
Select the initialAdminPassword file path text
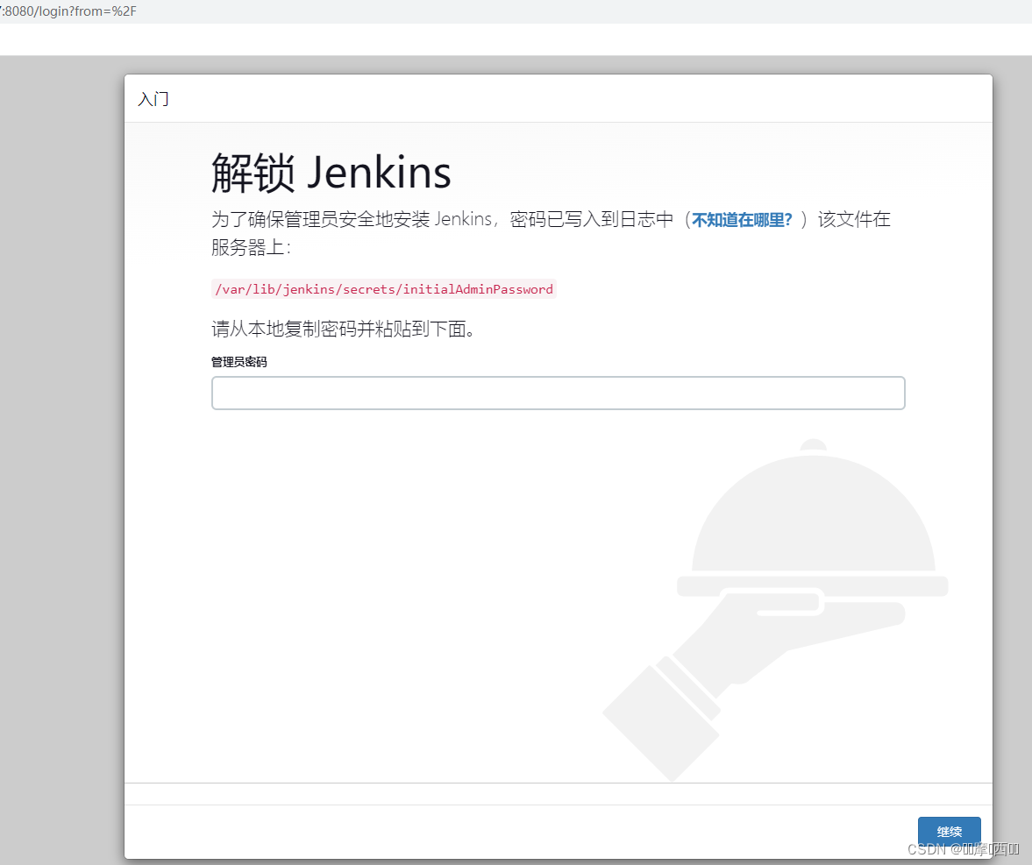coord(384,289)
